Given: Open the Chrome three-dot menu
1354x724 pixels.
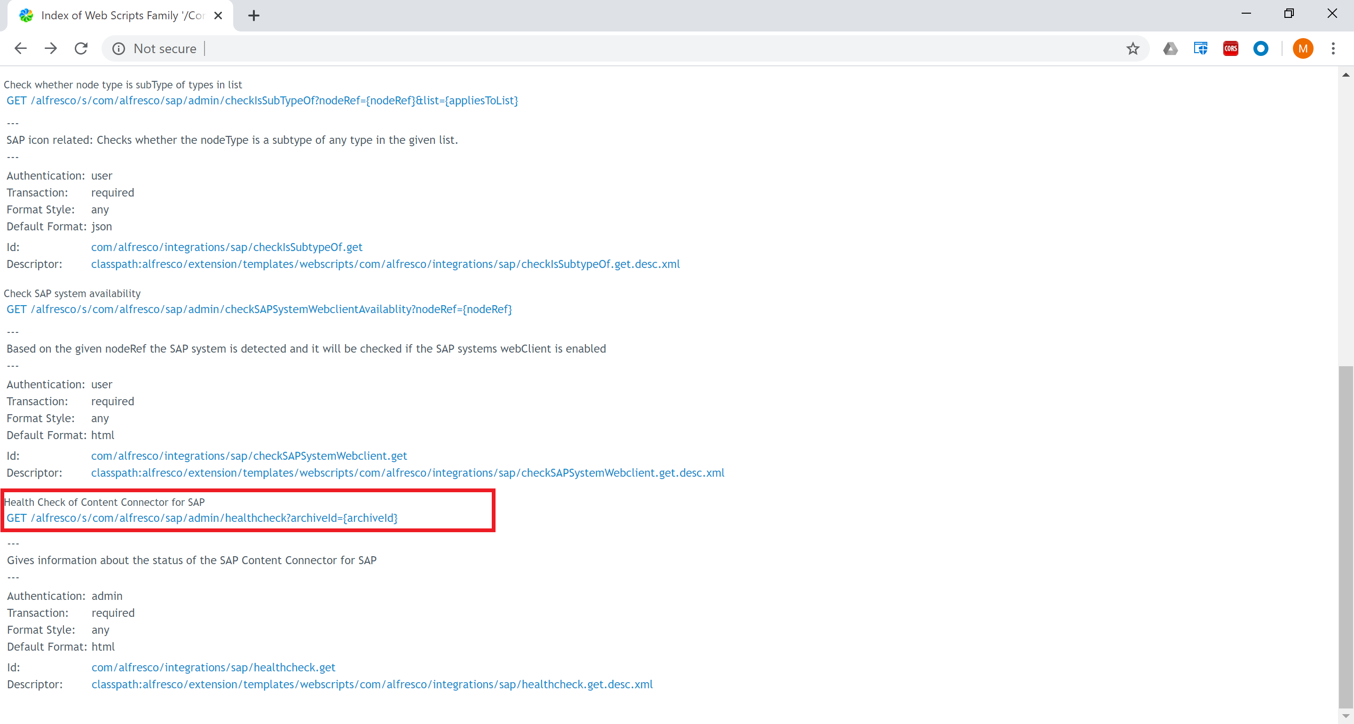Looking at the screenshot, I should pyautogui.click(x=1333, y=48).
